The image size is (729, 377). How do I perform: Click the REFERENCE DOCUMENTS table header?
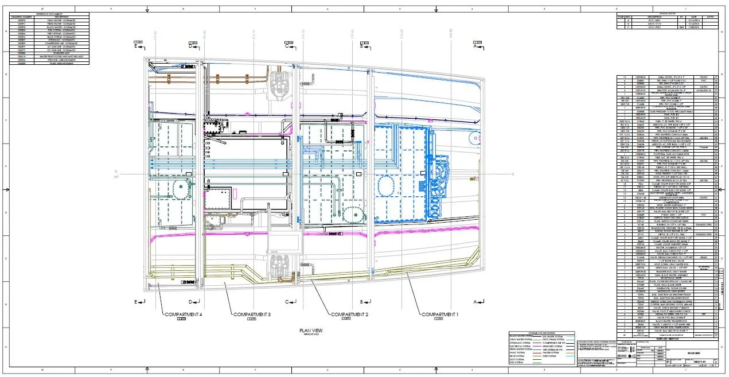tap(49, 14)
